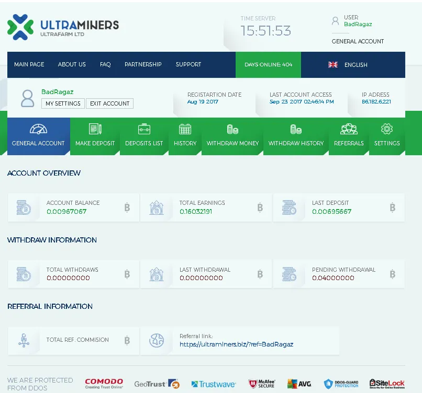The width and height of the screenshot is (422, 393).
Task: Click the UK flag icon
Action: coord(333,64)
